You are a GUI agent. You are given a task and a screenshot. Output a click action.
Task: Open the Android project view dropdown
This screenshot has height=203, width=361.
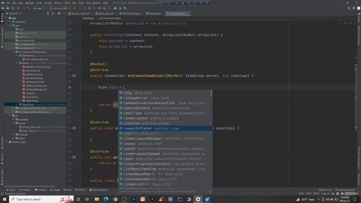point(14,14)
